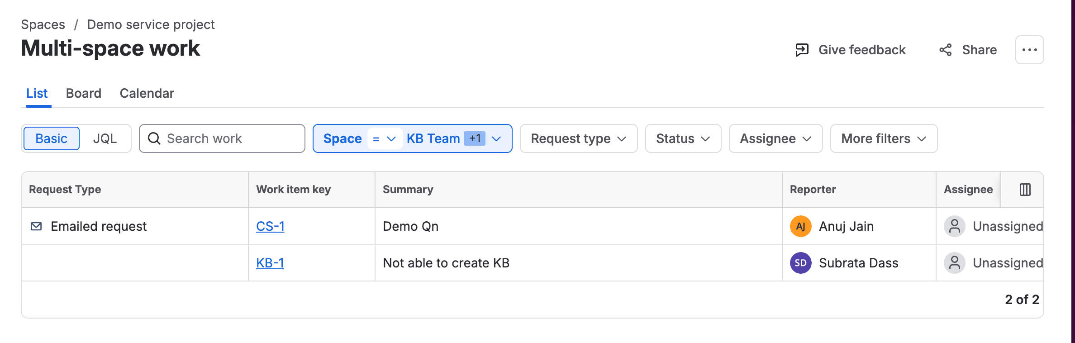Open the CS-1 work item link

pos(271,226)
